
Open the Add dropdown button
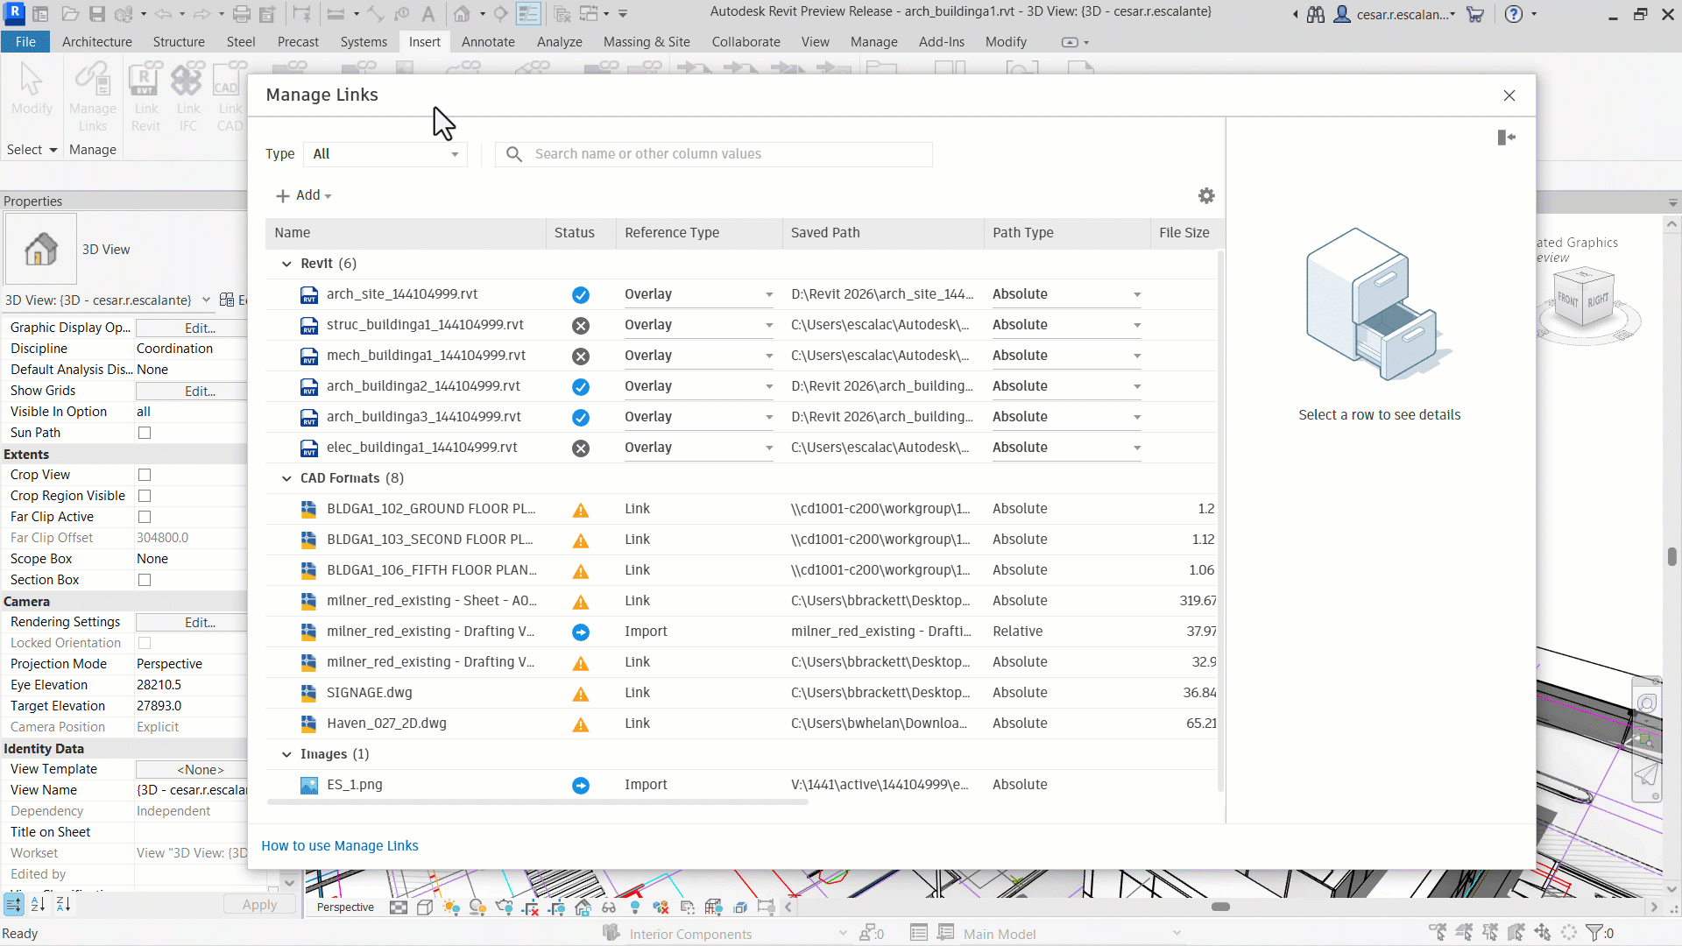pos(304,195)
